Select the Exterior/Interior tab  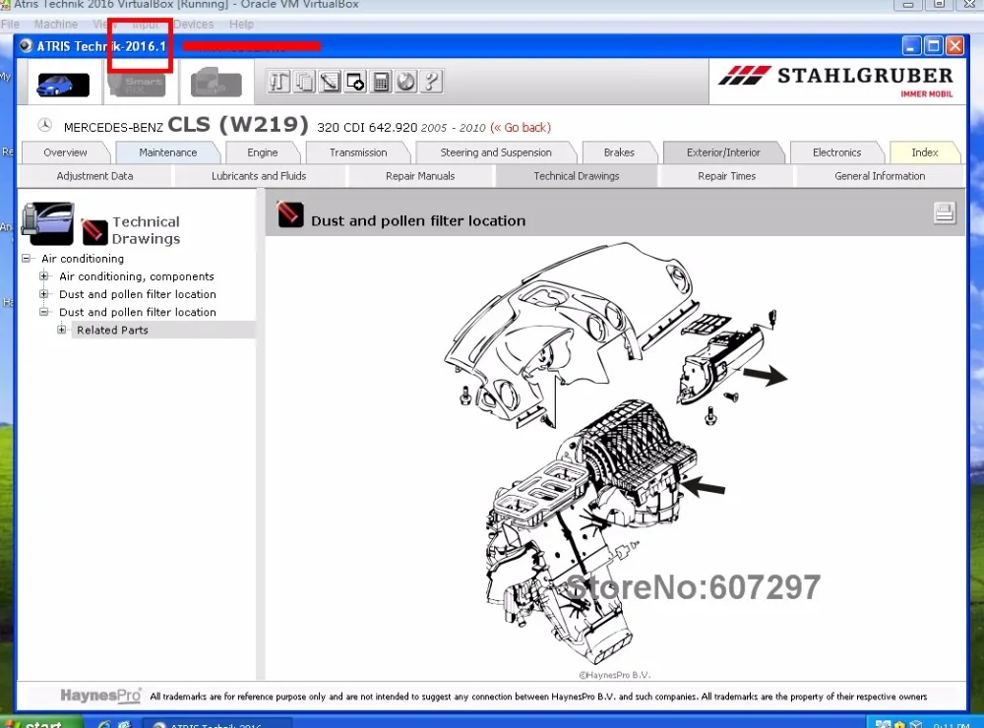[723, 152]
